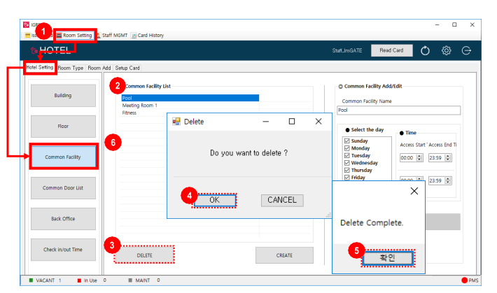Viewport: 497px width, 293px height.
Task: Select Fitness in facility list
Action: point(129,113)
